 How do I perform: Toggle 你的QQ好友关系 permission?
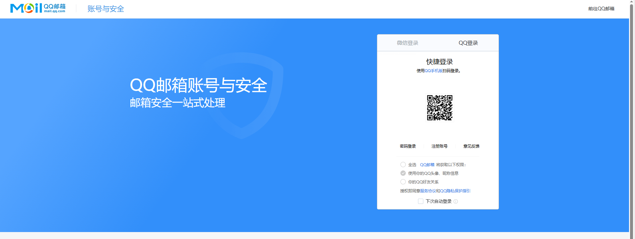tap(403, 182)
